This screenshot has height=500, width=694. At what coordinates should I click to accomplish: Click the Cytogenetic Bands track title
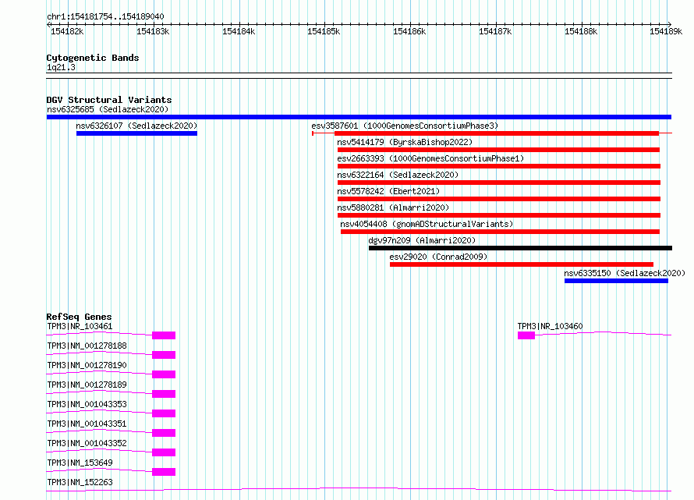[93, 58]
